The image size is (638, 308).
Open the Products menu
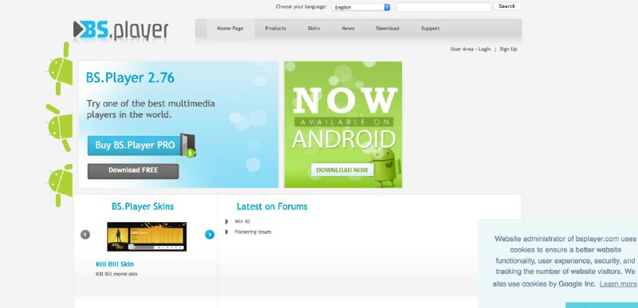coord(275,29)
